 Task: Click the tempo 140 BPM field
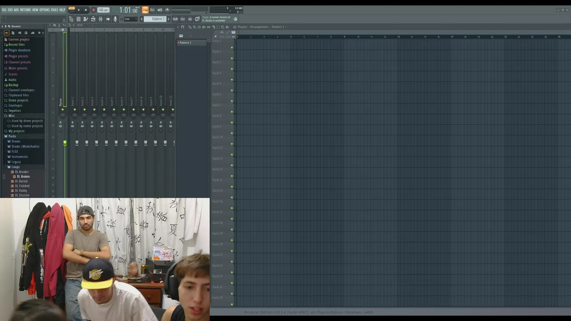(103, 10)
